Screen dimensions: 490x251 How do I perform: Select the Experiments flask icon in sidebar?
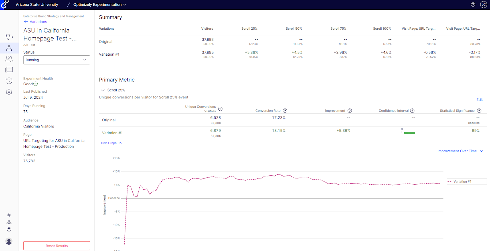tap(9, 48)
